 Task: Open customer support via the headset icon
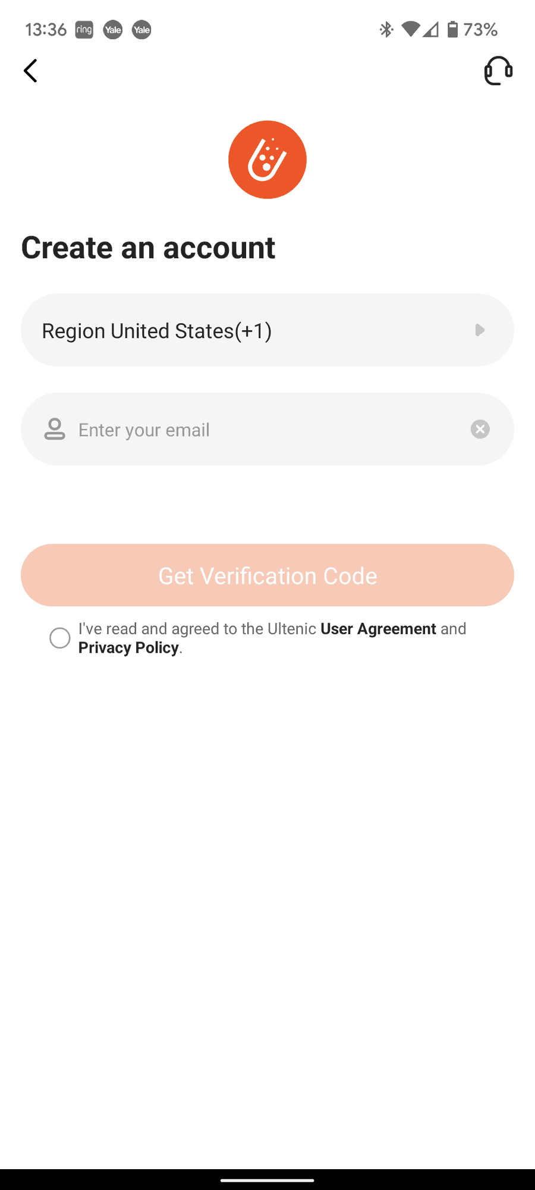pos(498,71)
